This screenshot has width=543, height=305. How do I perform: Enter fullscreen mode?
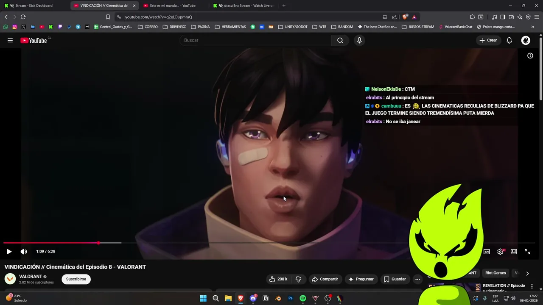click(527, 251)
